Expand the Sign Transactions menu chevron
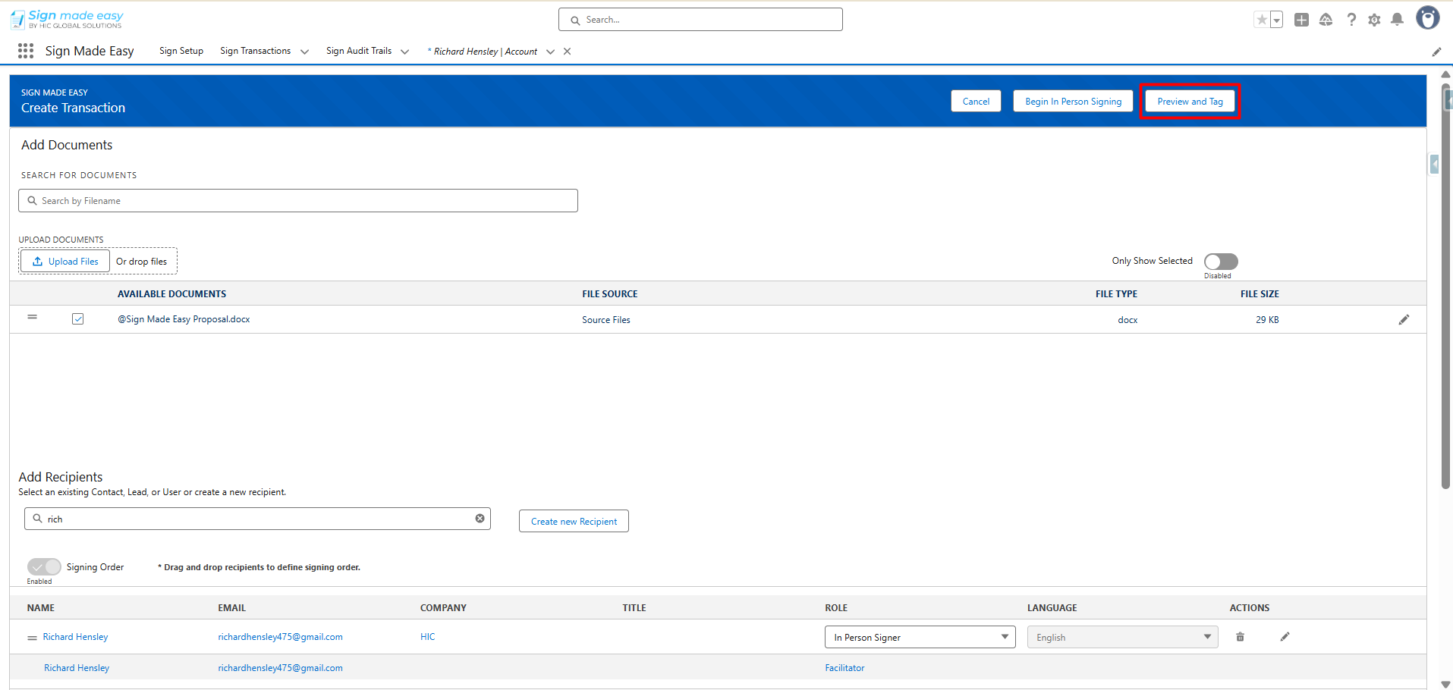This screenshot has height=690, width=1453. (304, 52)
